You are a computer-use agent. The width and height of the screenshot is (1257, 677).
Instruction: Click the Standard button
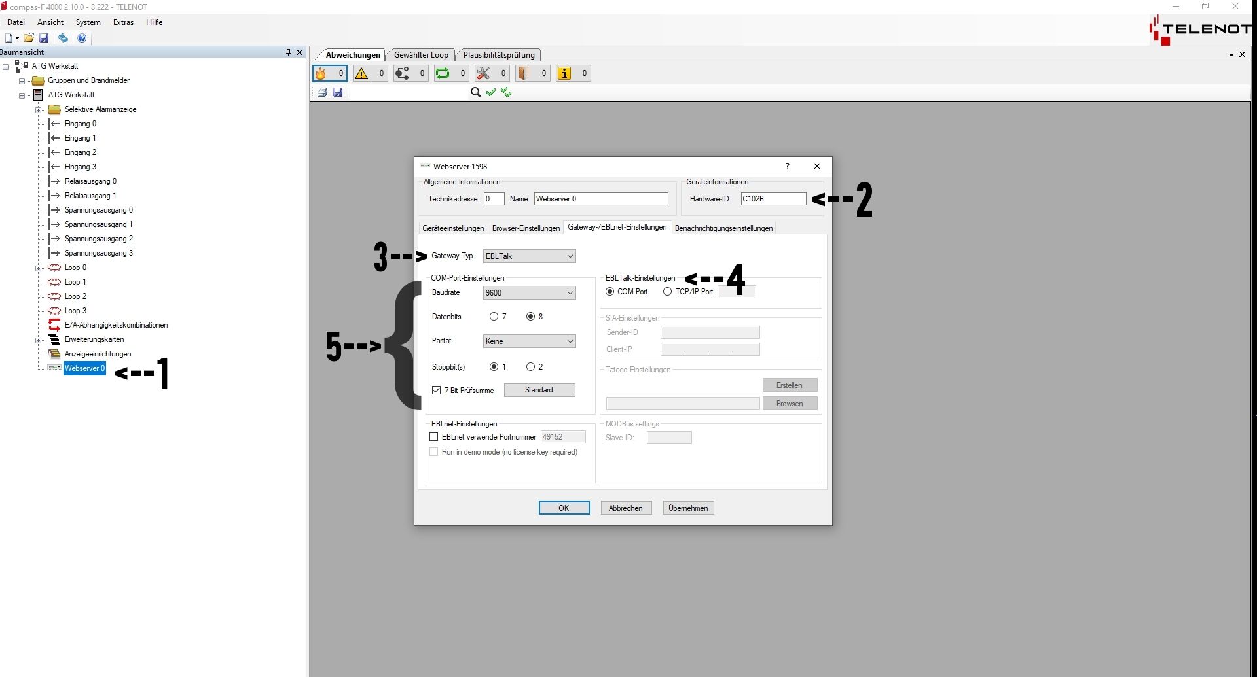539,390
